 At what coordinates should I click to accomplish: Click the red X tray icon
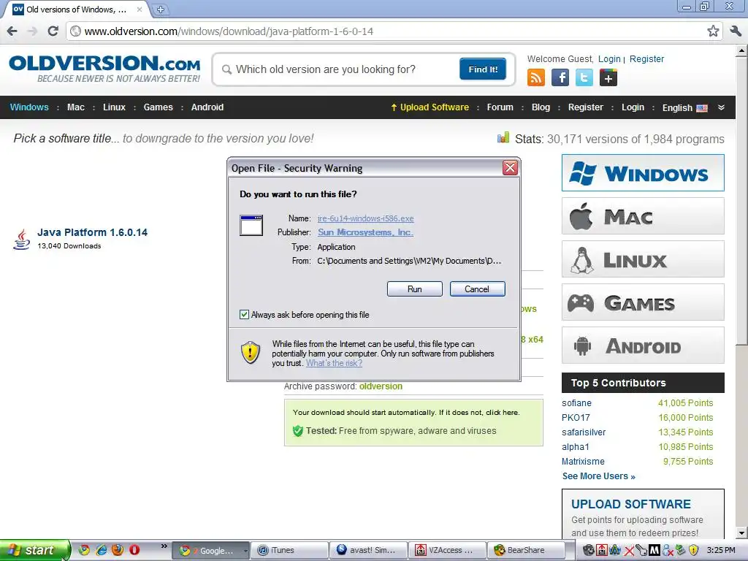pos(629,551)
